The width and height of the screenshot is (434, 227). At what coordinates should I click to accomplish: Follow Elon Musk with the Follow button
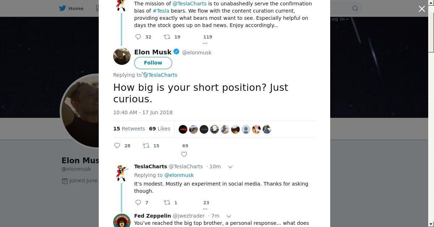pos(153,63)
